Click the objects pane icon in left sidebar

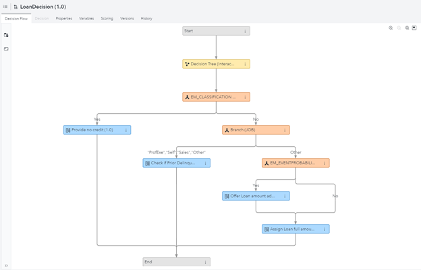coord(6,34)
